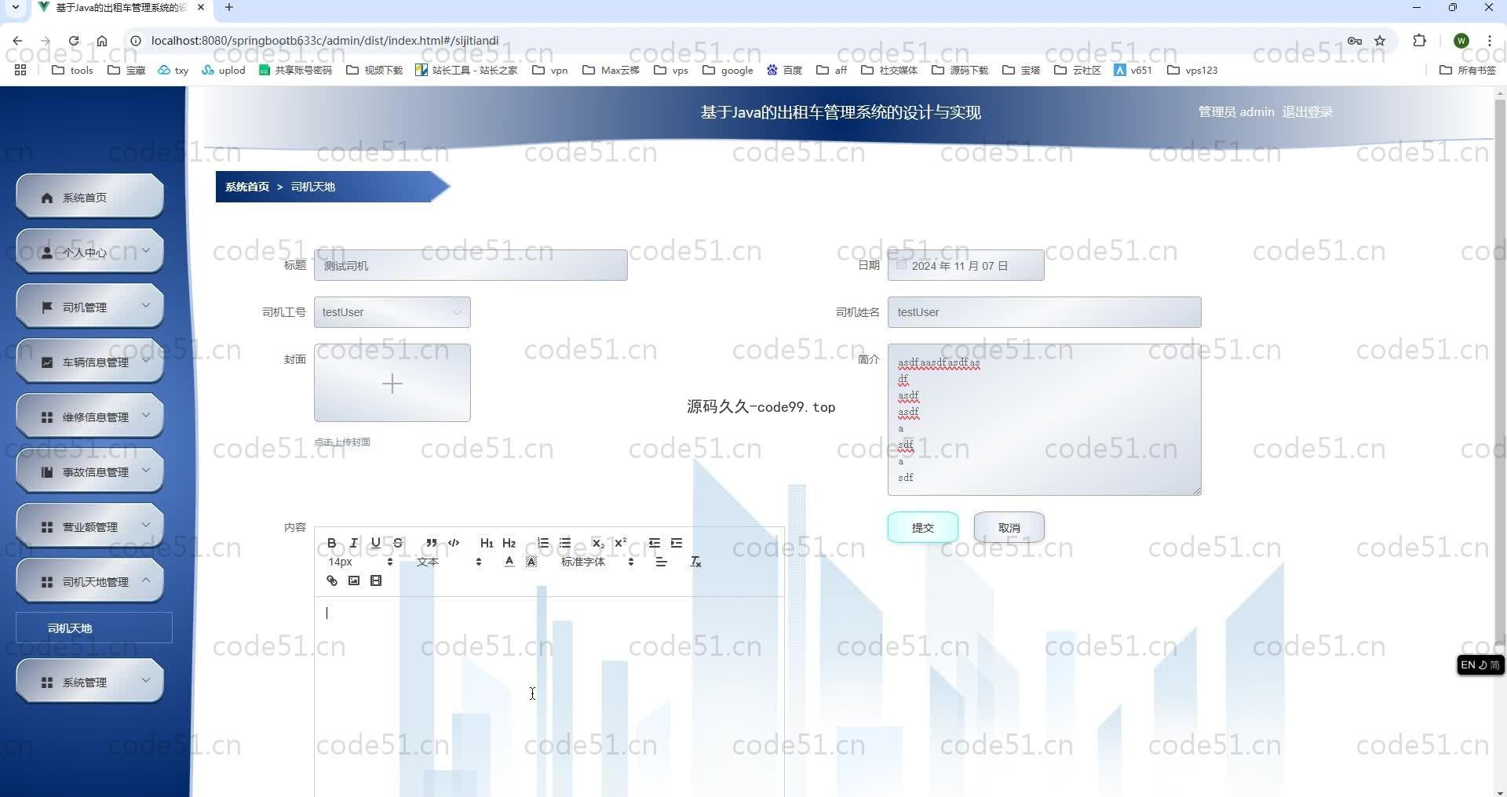Screen dimensions: 1507x797
Task: Click inside the rich text content area
Action: 549,697
